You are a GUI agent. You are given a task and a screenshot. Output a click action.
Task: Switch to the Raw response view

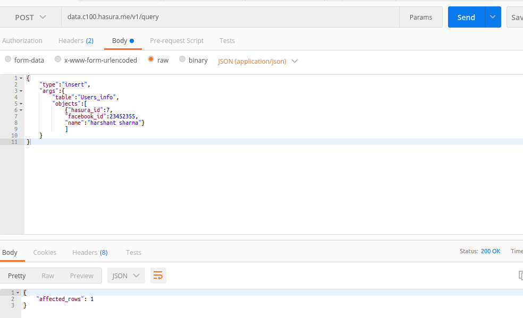47,276
